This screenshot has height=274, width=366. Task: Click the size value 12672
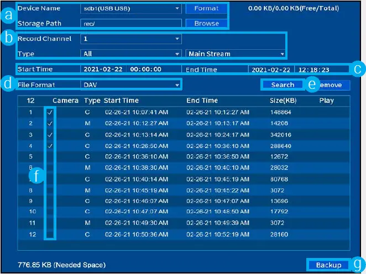[x=279, y=156]
